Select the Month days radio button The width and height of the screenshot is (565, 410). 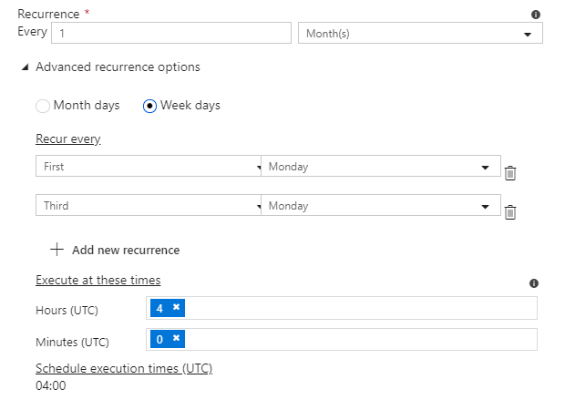pos(43,106)
